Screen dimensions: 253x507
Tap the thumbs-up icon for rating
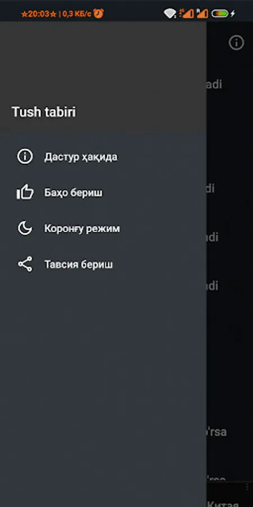pos(25,193)
